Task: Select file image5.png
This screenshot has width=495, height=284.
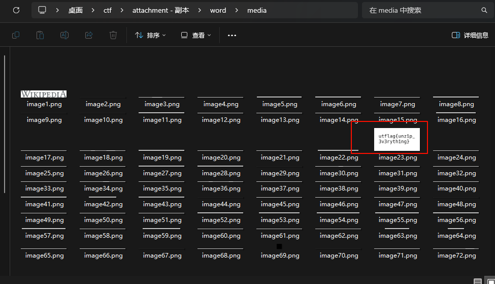Action: (280, 104)
